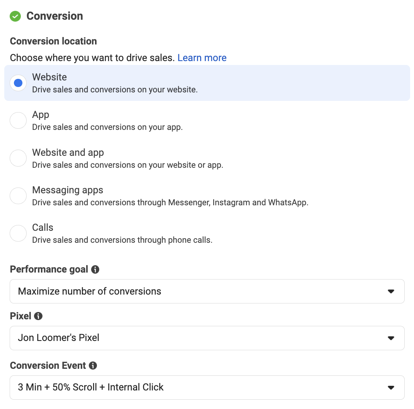
Task: Expand the 3 Min + 50% Scroll dropdown
Action: pyautogui.click(x=207, y=387)
